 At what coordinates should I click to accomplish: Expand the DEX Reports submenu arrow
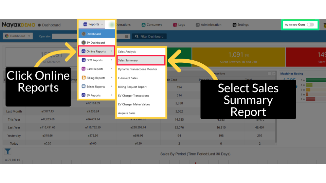111,60
